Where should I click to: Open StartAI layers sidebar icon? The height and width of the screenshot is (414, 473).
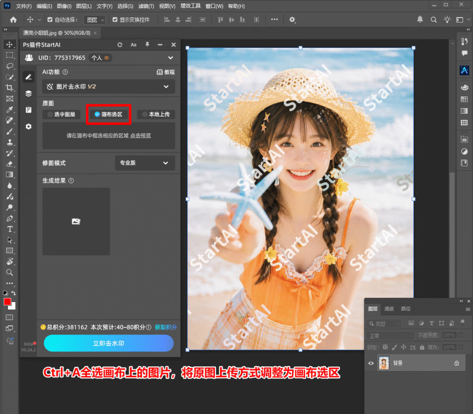click(29, 93)
